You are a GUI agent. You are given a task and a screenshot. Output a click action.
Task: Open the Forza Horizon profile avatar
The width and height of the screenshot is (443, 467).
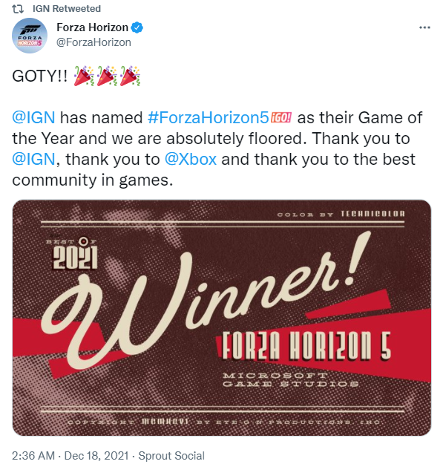pos(30,36)
